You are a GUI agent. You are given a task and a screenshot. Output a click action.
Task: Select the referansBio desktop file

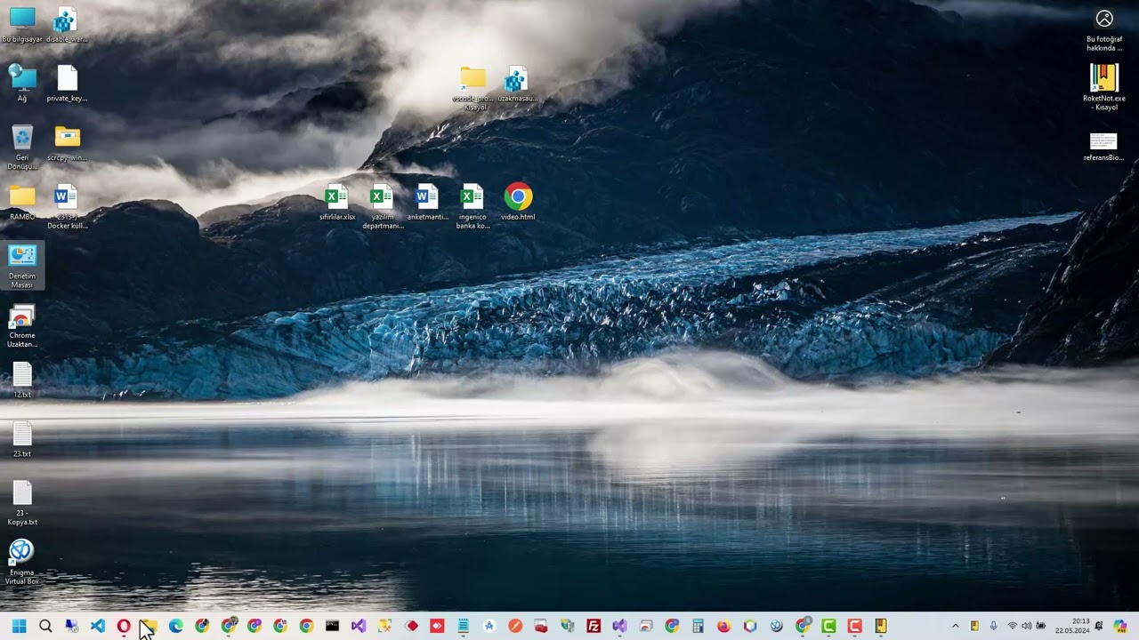click(1103, 147)
